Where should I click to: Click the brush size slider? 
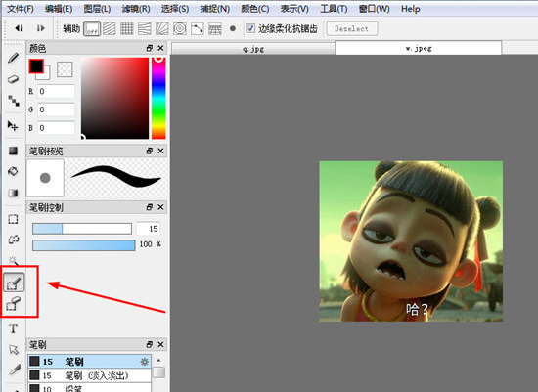click(x=82, y=229)
